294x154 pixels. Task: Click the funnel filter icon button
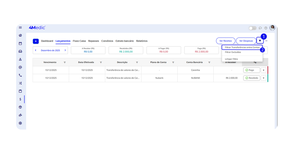pyautogui.click(x=260, y=41)
